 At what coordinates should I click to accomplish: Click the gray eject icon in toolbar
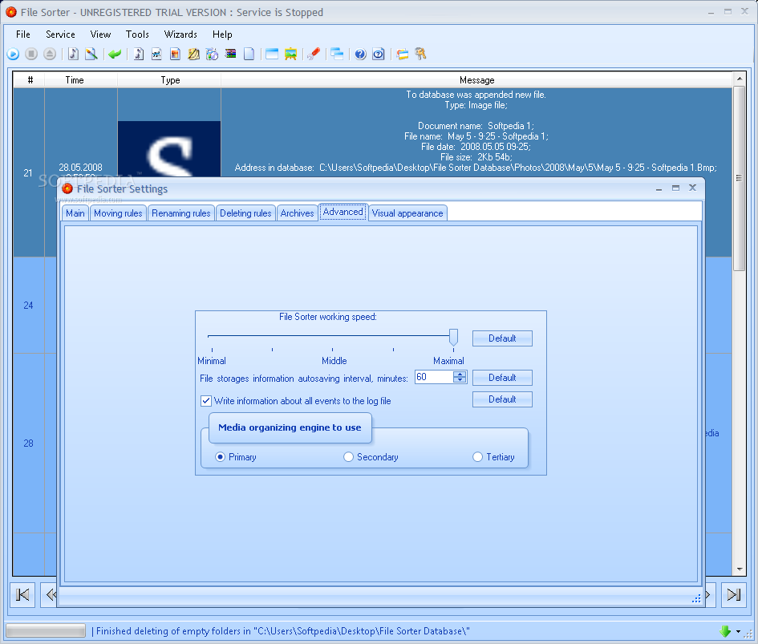49,55
